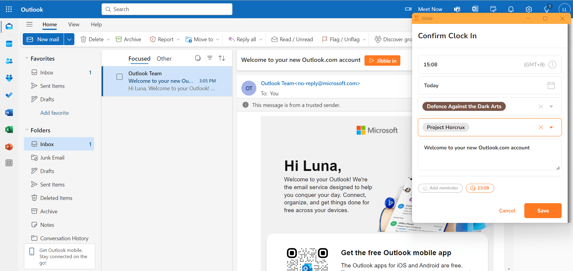Screen dimensions: 573x271
Task: Cancel the Confirm Clock In dialog
Action: click(x=507, y=211)
